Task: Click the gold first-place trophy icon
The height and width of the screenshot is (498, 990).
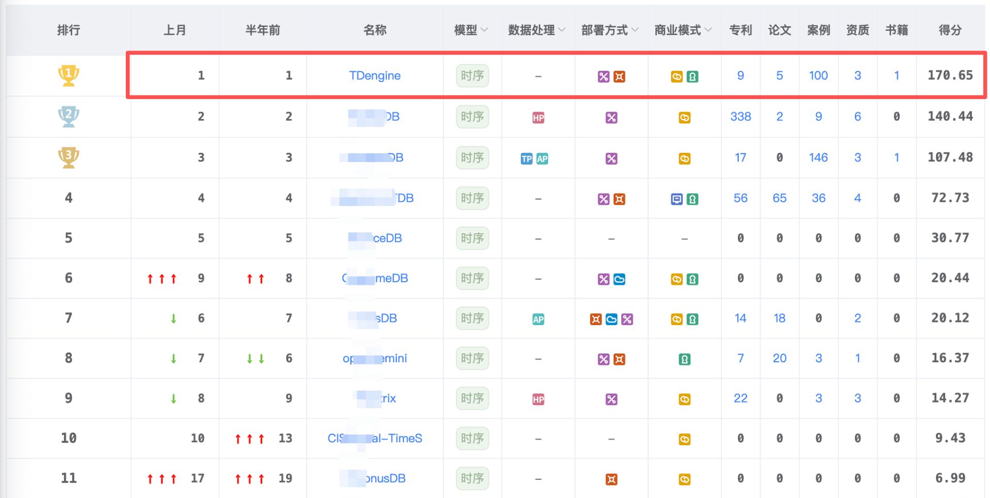Action: click(x=69, y=75)
